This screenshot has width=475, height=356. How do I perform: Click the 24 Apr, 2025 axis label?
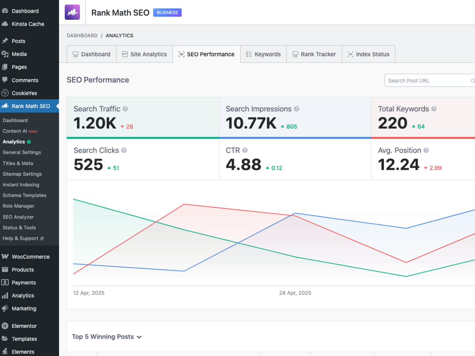[x=295, y=293]
